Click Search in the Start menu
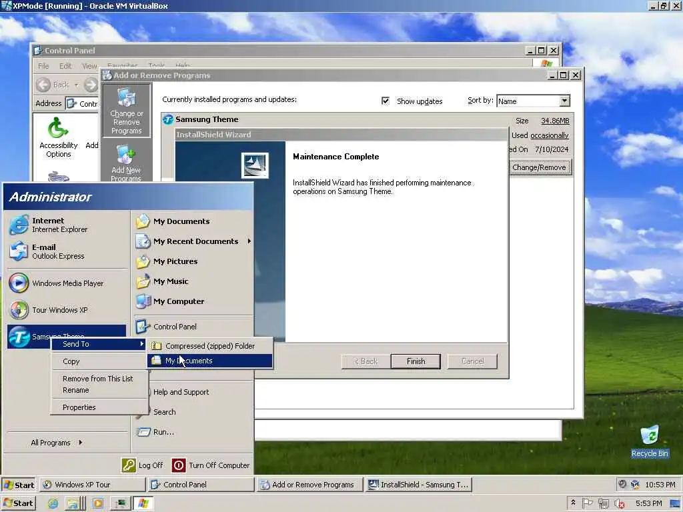 164,412
